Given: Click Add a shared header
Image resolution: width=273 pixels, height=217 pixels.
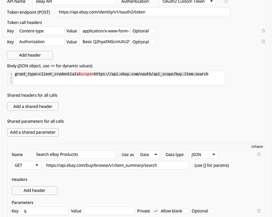Looking at the screenshot, I should pyautogui.click(x=33, y=107).
